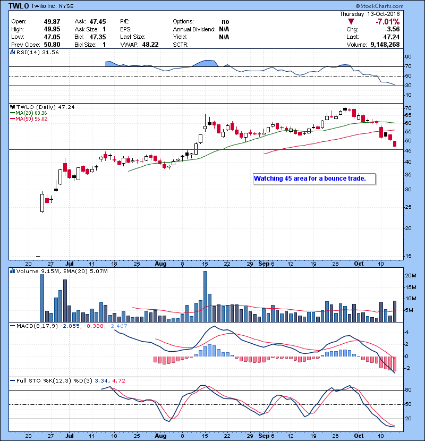
Task: Click the StockCharts.com copyright label
Action: [379, 6]
